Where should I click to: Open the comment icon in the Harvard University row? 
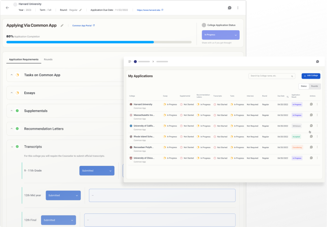[x=311, y=104]
